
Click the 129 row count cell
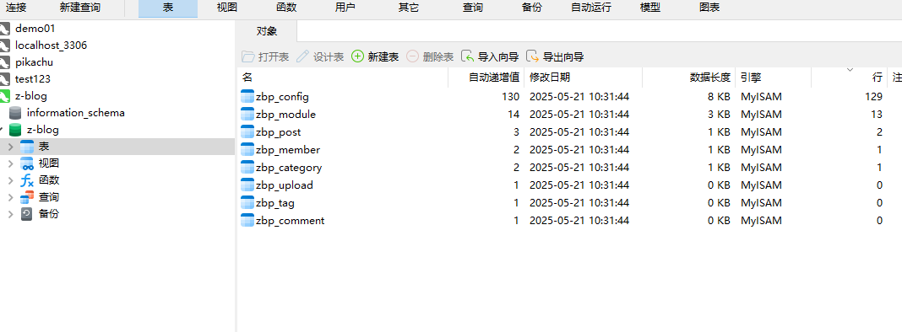pos(874,97)
